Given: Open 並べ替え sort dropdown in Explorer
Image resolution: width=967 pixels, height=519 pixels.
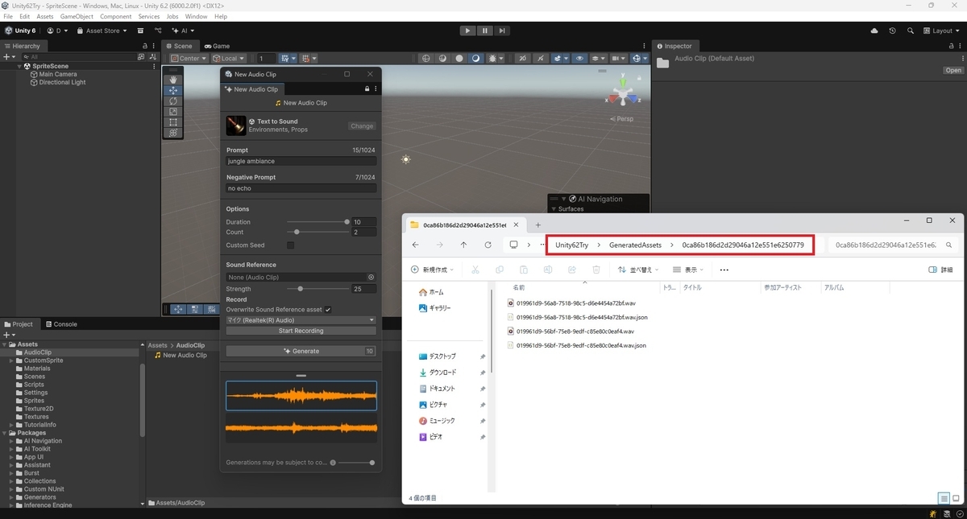Looking at the screenshot, I should pos(640,270).
